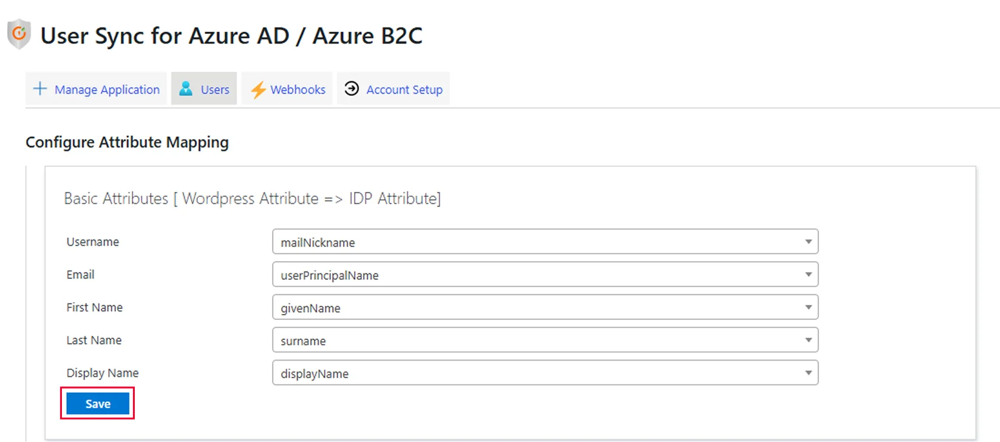Click the arrow circle icon on Account Setup
1000x442 pixels.
352,89
